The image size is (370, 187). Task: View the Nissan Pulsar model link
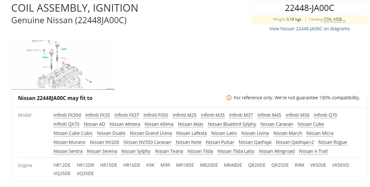pyautogui.click(x=220, y=142)
